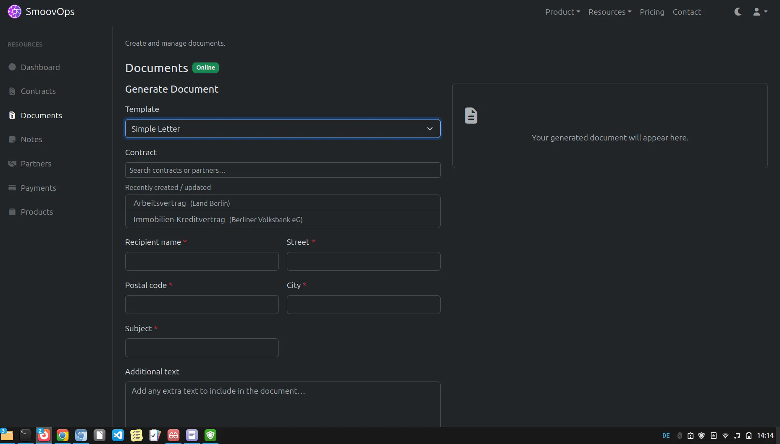Open the user account menu

coord(760,12)
